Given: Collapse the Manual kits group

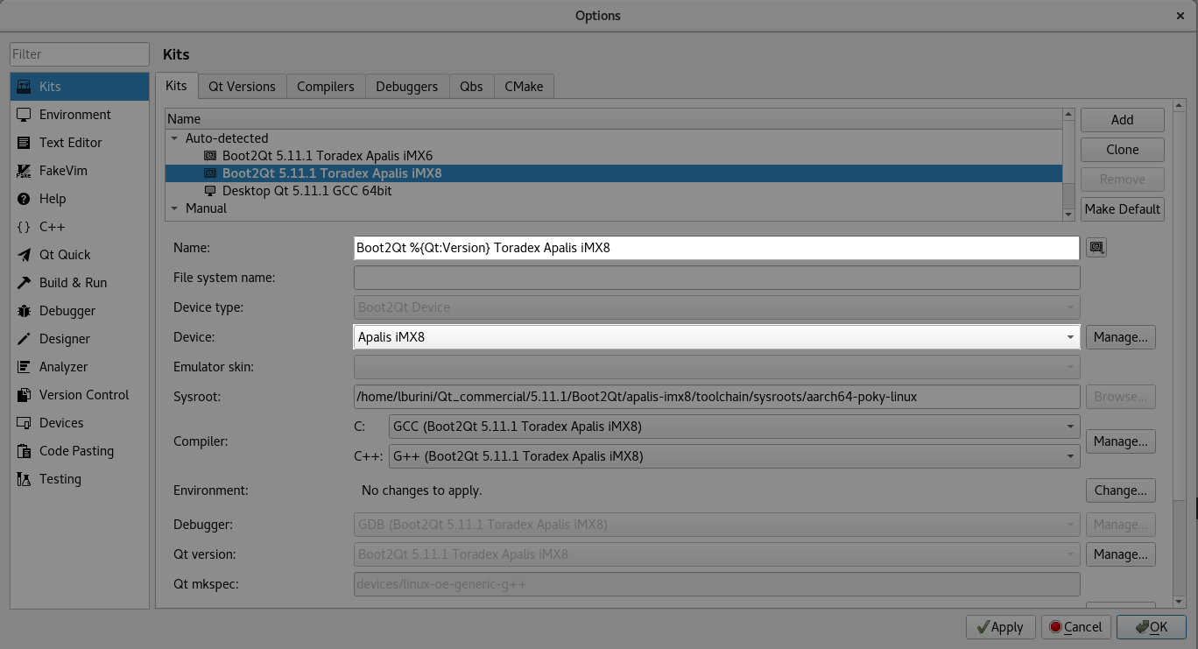Looking at the screenshot, I should point(174,208).
